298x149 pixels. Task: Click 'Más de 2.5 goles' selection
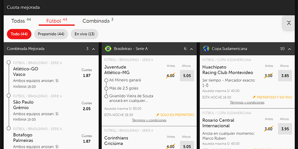pyautogui.click(x=124, y=88)
